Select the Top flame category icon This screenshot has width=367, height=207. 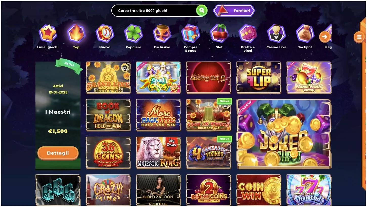pos(76,33)
